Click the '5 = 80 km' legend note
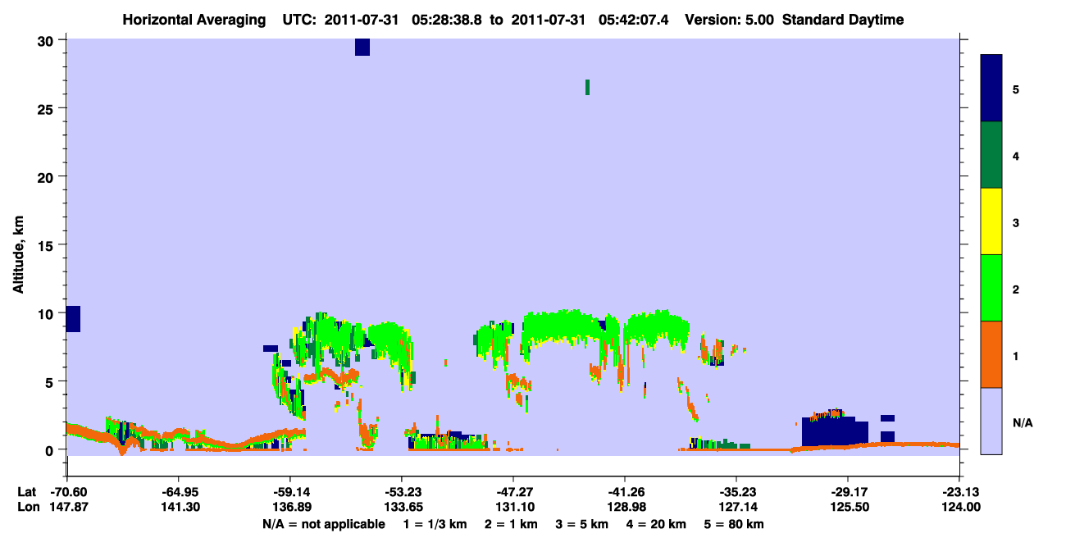1066x547 pixels. pyautogui.click(x=734, y=524)
